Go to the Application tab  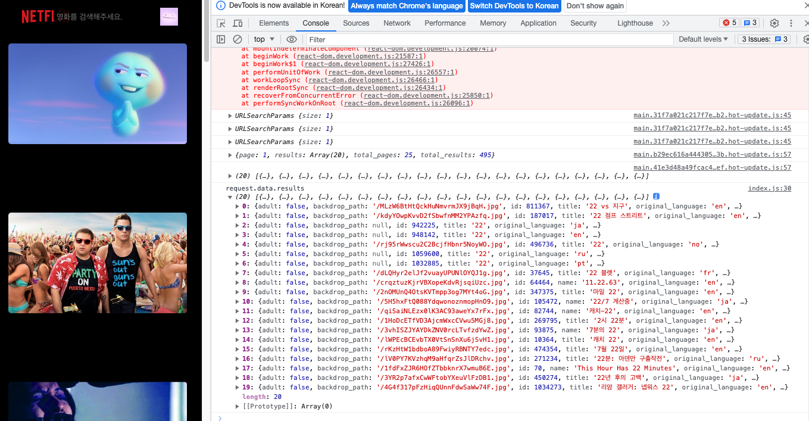538,23
